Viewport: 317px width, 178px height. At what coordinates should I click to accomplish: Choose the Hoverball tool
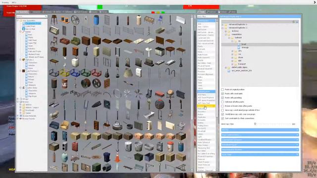point(206,131)
